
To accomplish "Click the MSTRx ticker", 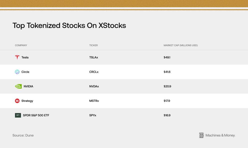I will (x=94, y=101).
